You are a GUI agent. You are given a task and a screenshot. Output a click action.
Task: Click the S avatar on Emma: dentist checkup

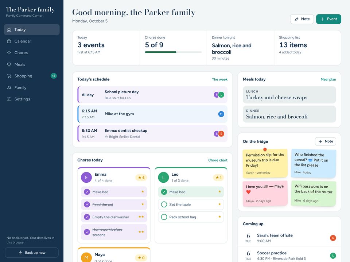tap(221, 134)
